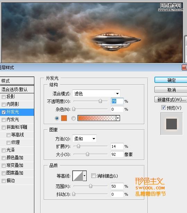Click the 抖动 jitter value field

pyautogui.click(x=117, y=194)
